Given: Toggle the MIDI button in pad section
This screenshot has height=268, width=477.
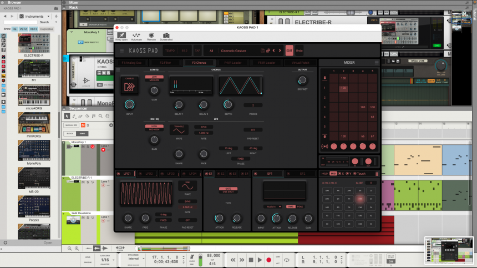Looking at the screenshot, I should pos(333,174).
